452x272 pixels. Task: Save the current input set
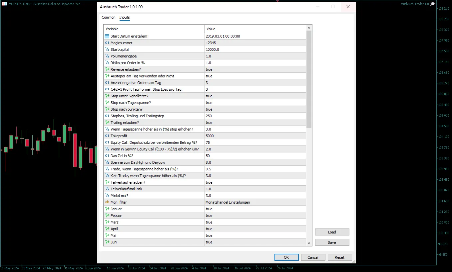pyautogui.click(x=332, y=242)
